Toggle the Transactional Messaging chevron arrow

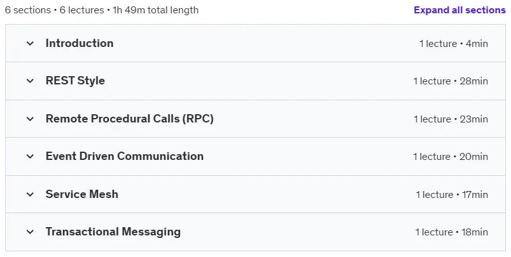point(30,232)
